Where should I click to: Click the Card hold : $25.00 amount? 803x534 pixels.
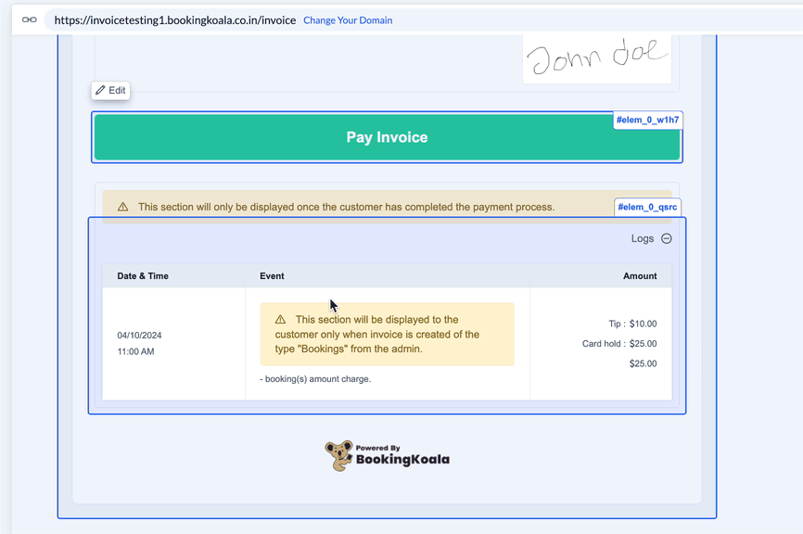click(619, 344)
